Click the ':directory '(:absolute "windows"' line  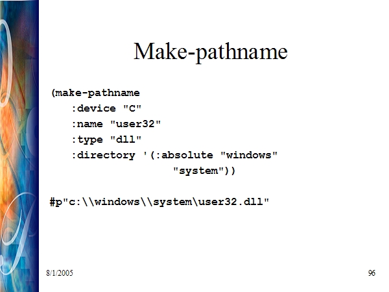pyautogui.click(x=174, y=155)
